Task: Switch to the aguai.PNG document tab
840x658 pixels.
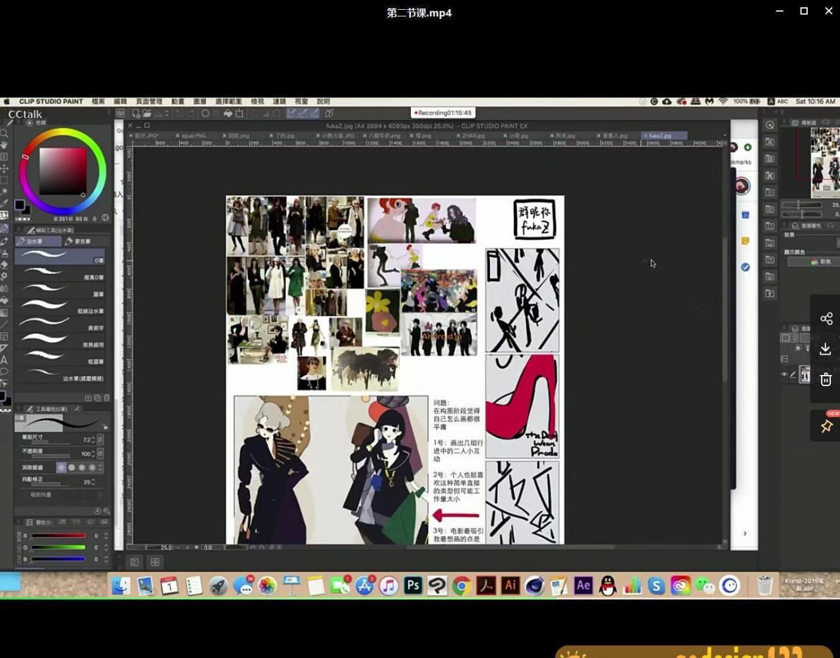Action: 192,135
